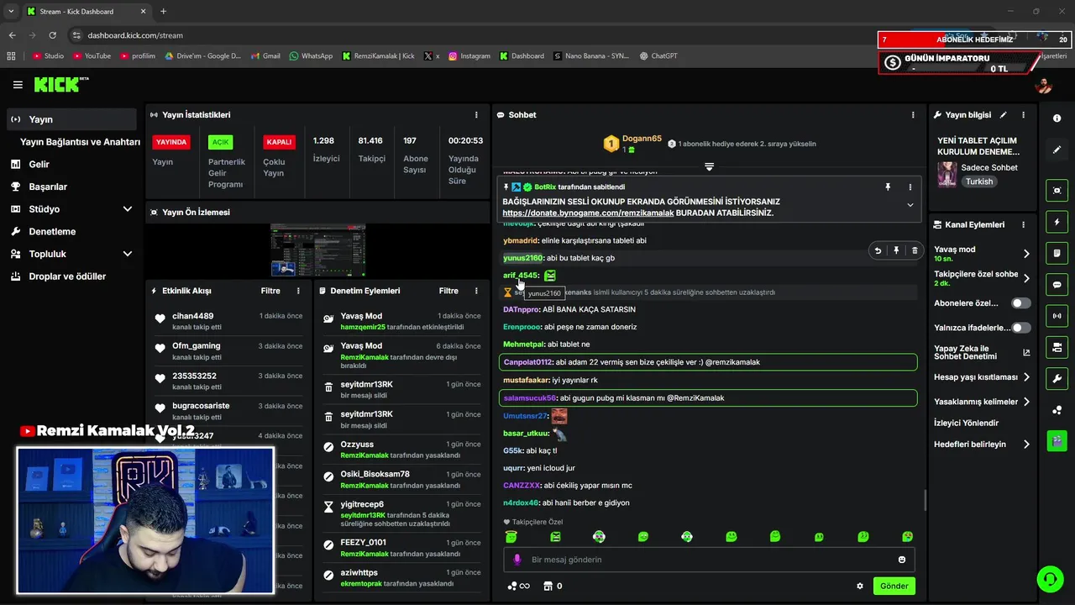Open the ChatGPT bookmark

click(x=658, y=56)
